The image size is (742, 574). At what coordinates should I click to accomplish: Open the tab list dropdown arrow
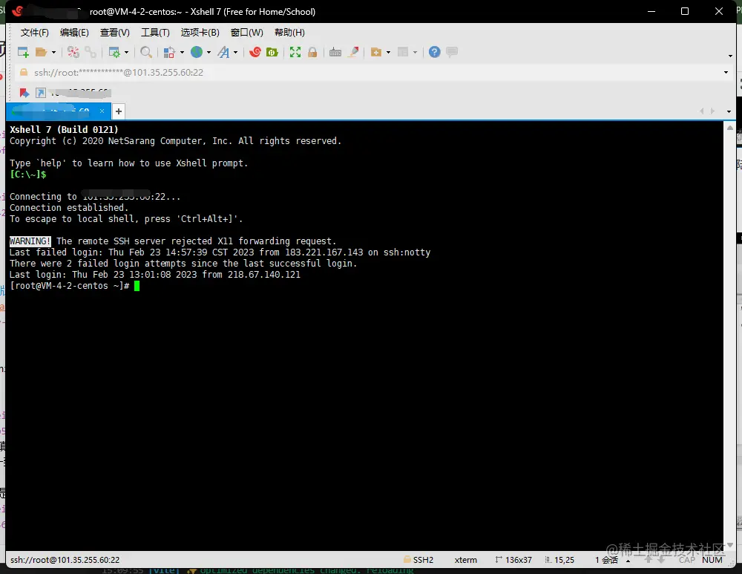(x=729, y=111)
